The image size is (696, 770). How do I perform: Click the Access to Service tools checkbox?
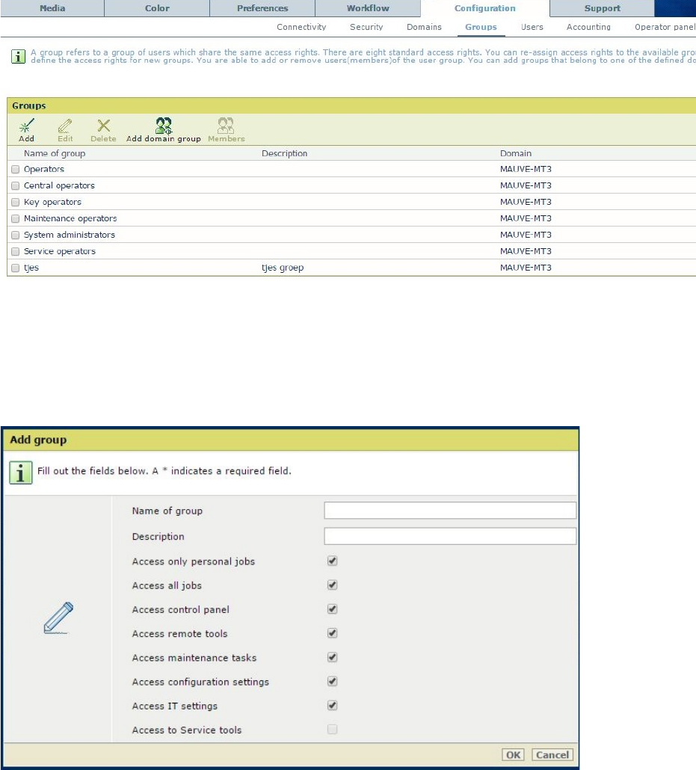[333, 729]
